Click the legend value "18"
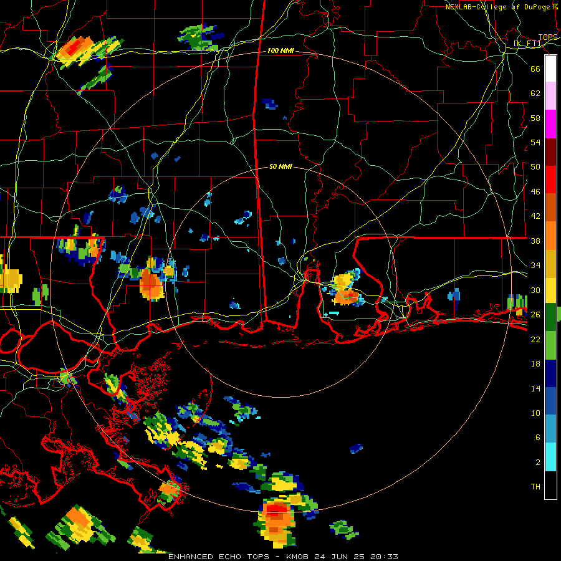 (535, 364)
